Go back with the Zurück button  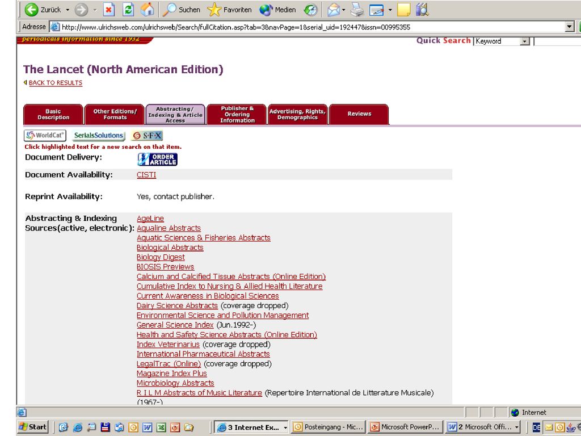tap(42, 10)
